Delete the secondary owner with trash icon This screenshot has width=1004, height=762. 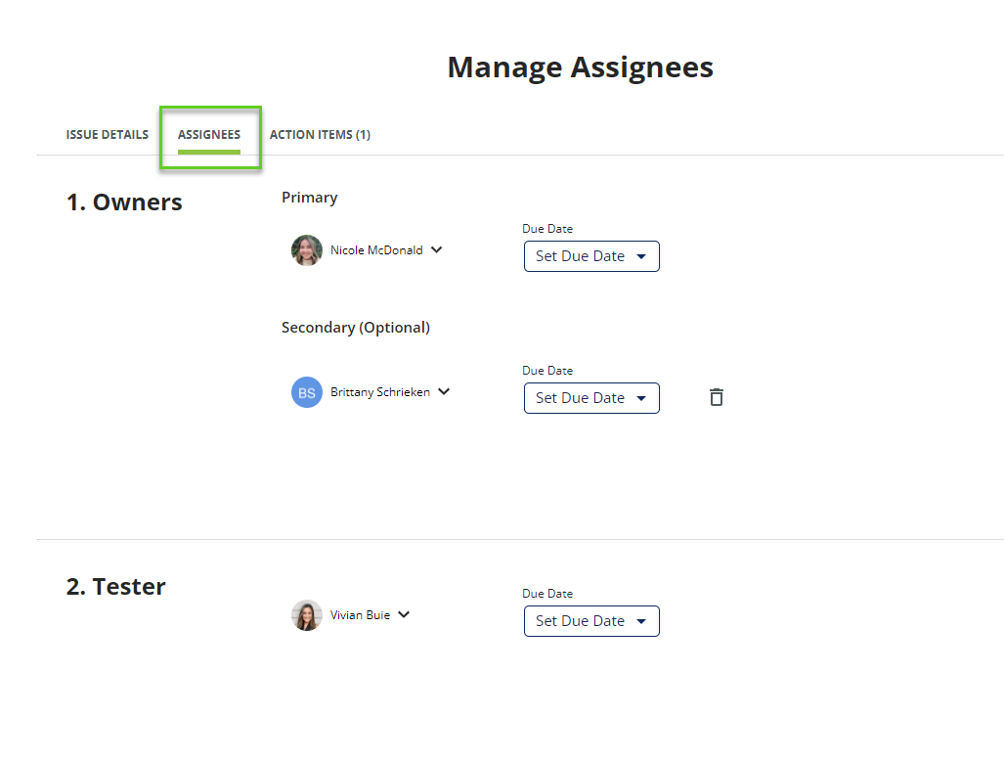[x=717, y=397]
